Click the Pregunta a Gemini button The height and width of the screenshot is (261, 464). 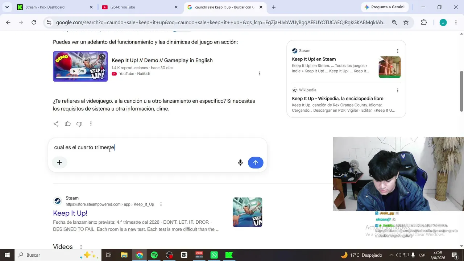[x=384, y=7]
